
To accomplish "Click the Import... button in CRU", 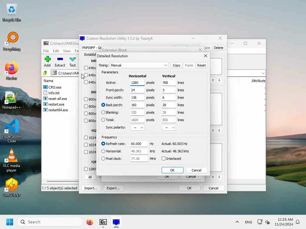I will [x=91, y=188].
